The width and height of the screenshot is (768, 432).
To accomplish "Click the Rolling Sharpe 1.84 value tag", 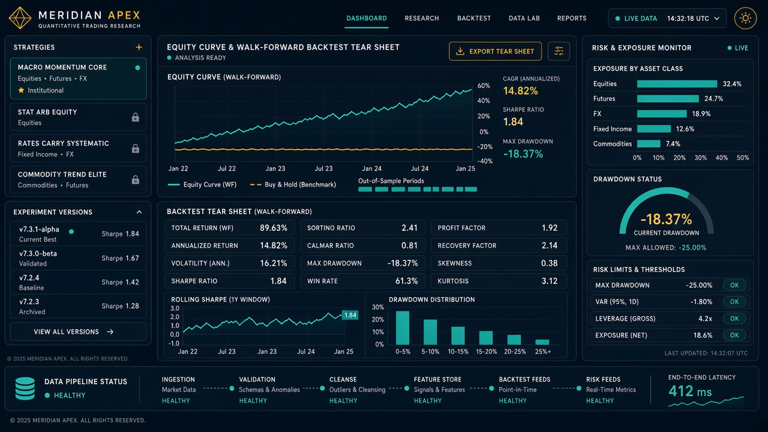I will (x=350, y=315).
